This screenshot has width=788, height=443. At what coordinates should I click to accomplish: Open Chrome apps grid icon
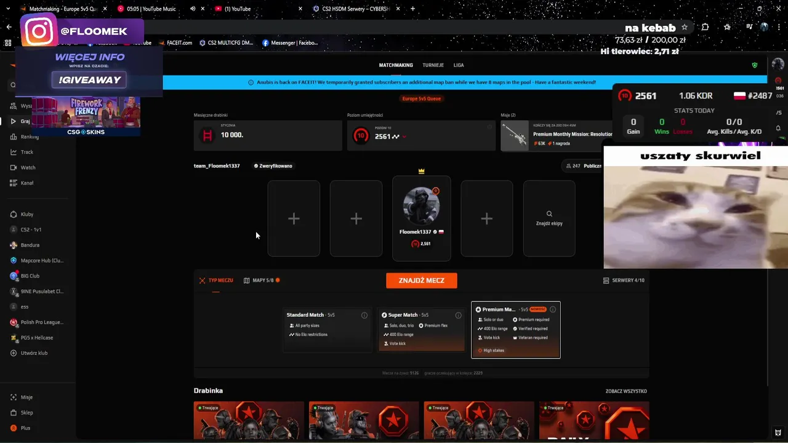8,43
